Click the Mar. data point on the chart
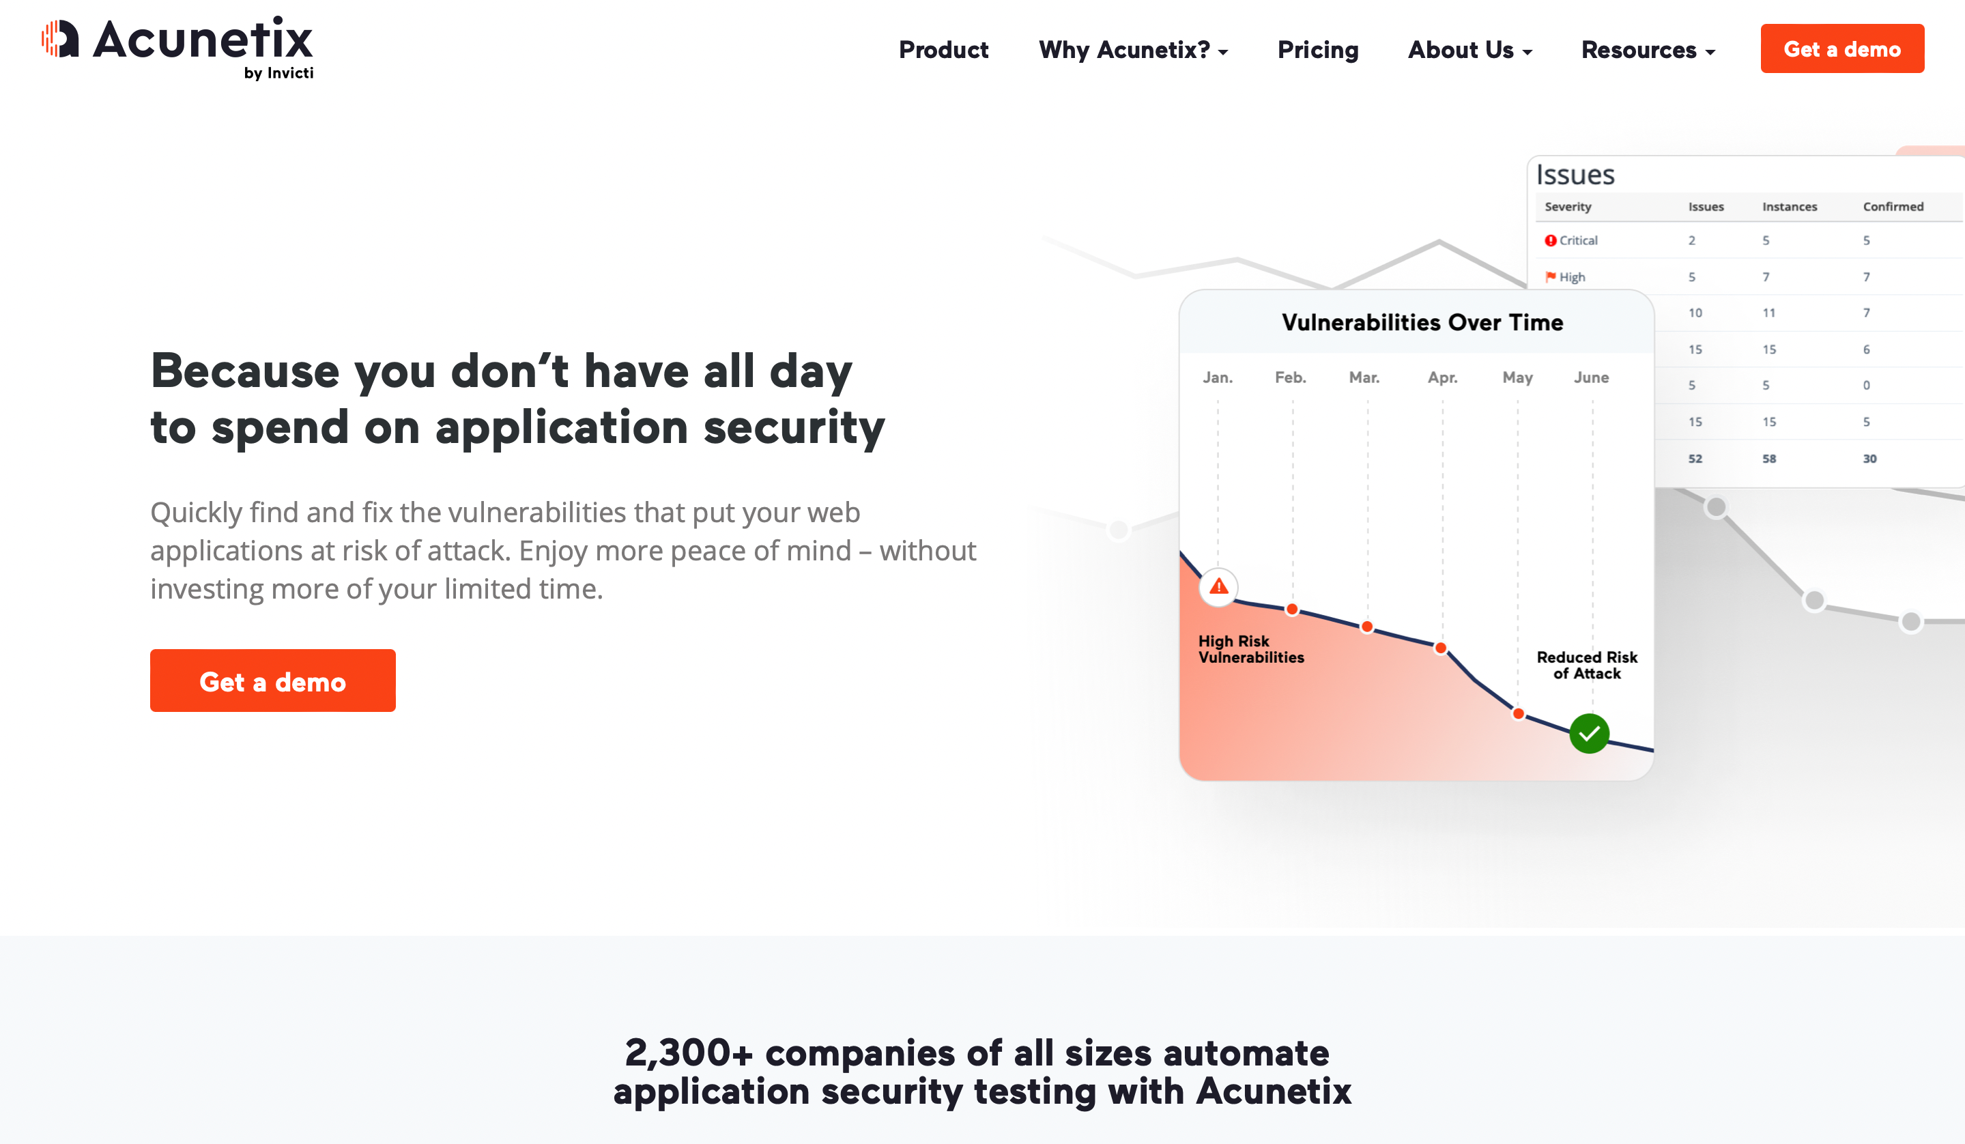 click(1367, 627)
